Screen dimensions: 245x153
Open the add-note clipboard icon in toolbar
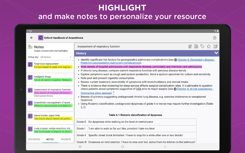point(190,46)
